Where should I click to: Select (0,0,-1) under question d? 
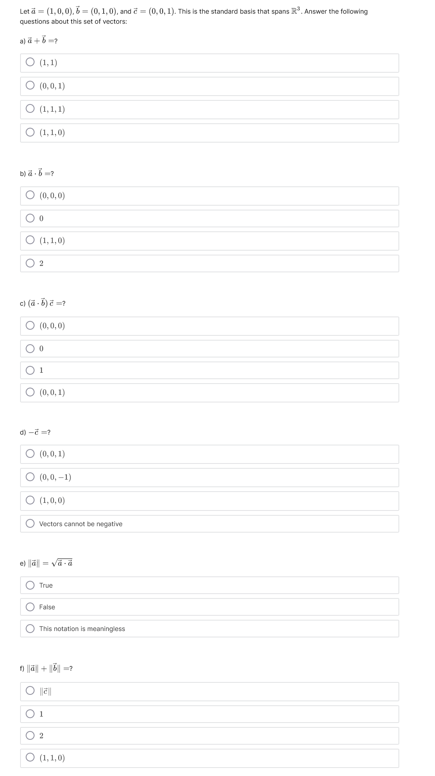click(30, 478)
